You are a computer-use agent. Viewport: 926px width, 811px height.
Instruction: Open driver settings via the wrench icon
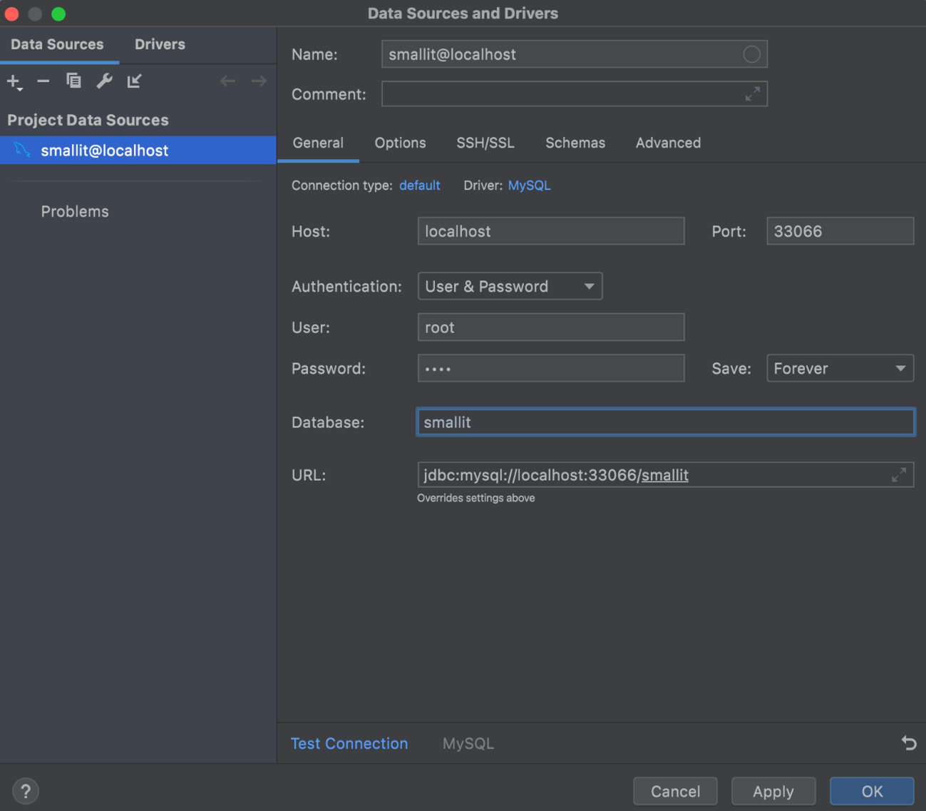coord(104,81)
